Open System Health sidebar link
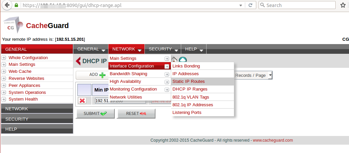The width and height of the screenshot is (349, 153). click(23, 99)
